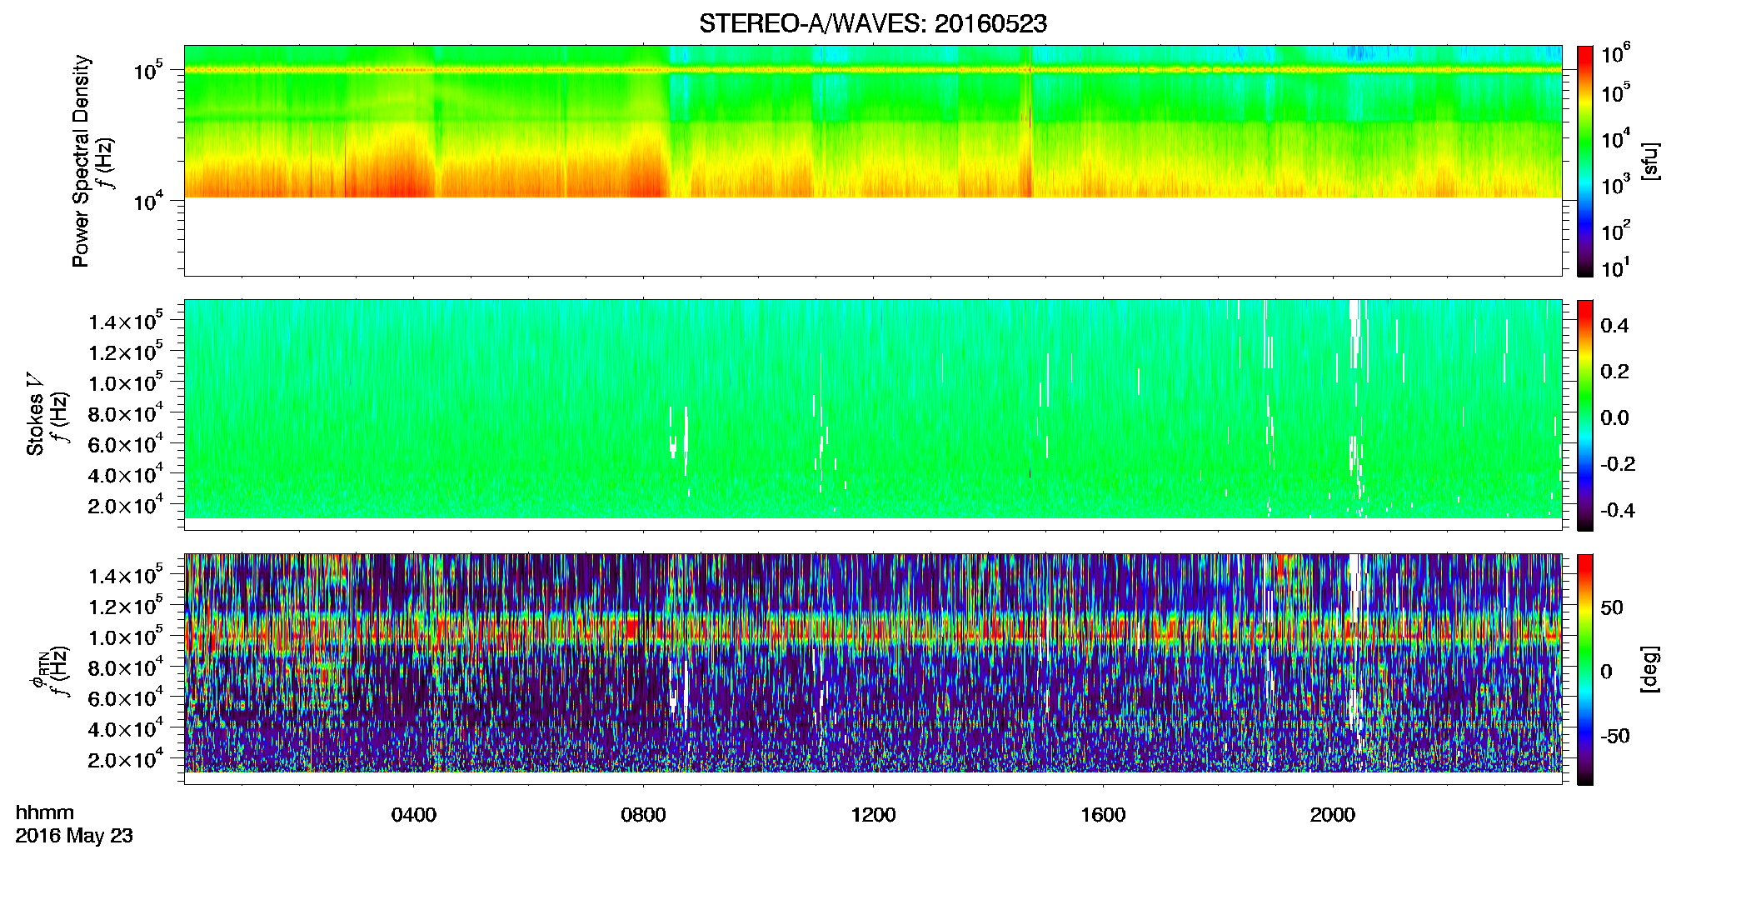1746x900 pixels.
Task: Click the [sfu] colorbar unit label
Action: coord(1650,161)
